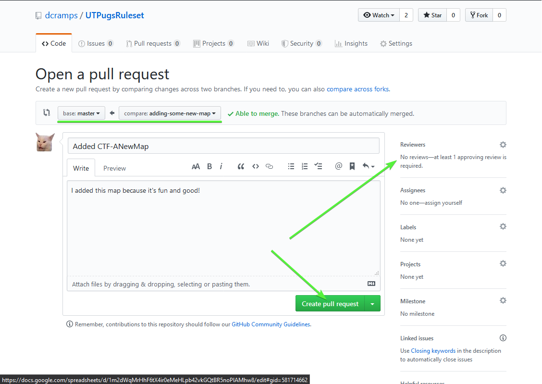Open saved replies arrow icon
Image resolution: width=542 pixels, height=384 pixels.
369,166
